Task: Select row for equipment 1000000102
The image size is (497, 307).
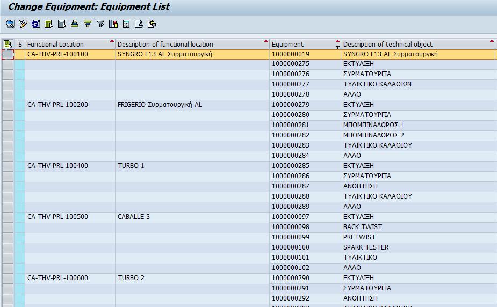Action: (8, 268)
